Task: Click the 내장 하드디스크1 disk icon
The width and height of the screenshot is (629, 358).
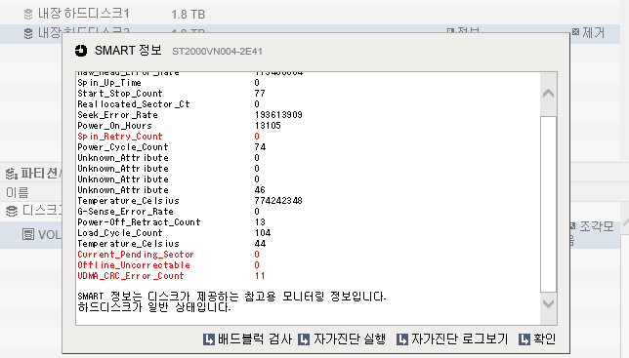Action: coord(28,14)
